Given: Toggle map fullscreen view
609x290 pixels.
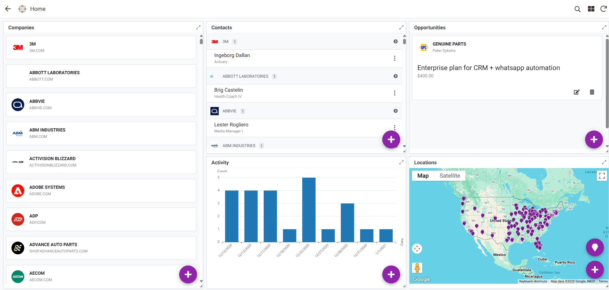Looking at the screenshot, I should (x=602, y=176).
